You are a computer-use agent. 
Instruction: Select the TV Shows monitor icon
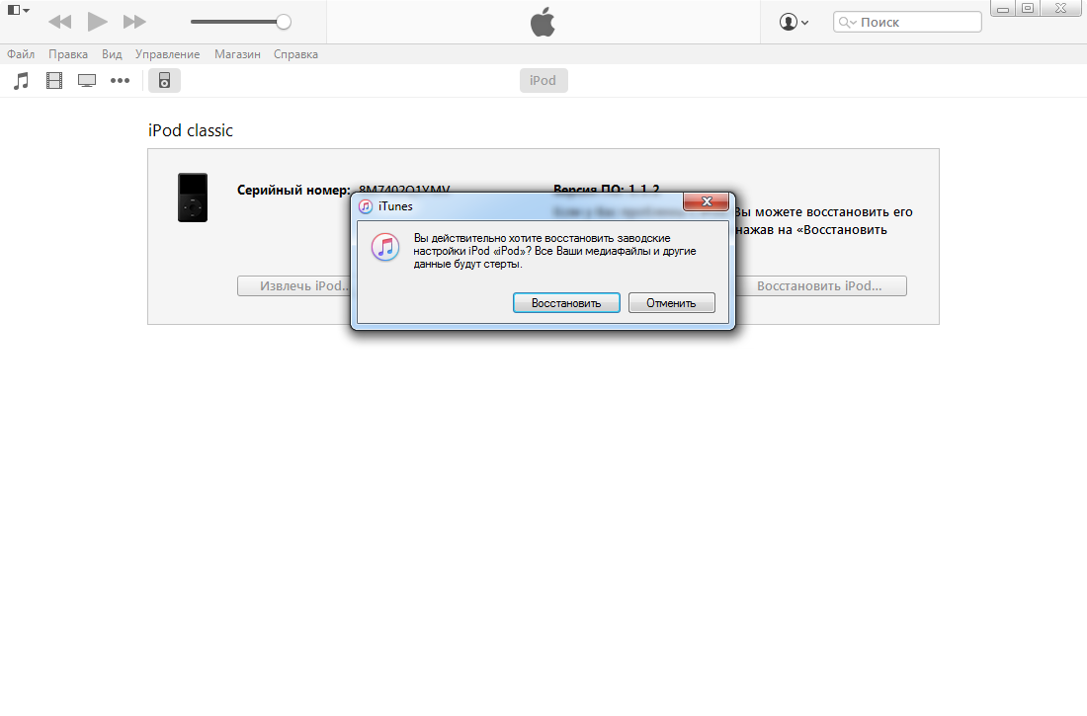pyautogui.click(x=87, y=81)
